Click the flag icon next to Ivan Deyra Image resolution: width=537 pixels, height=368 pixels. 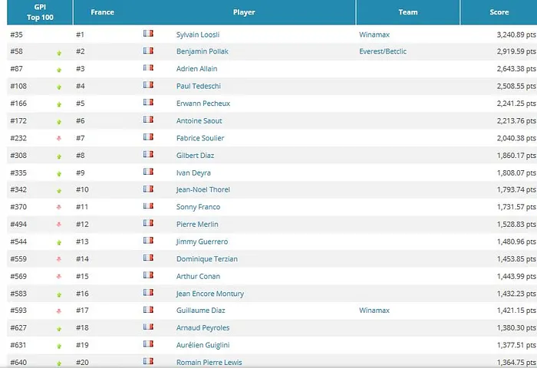tap(148, 172)
